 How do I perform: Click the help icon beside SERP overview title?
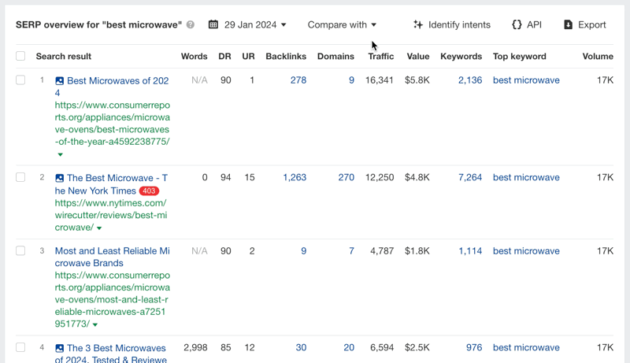click(x=191, y=25)
